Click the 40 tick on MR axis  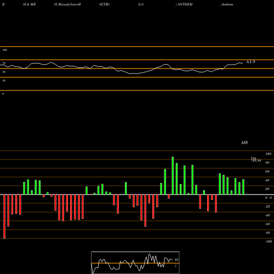click(x=267, y=180)
